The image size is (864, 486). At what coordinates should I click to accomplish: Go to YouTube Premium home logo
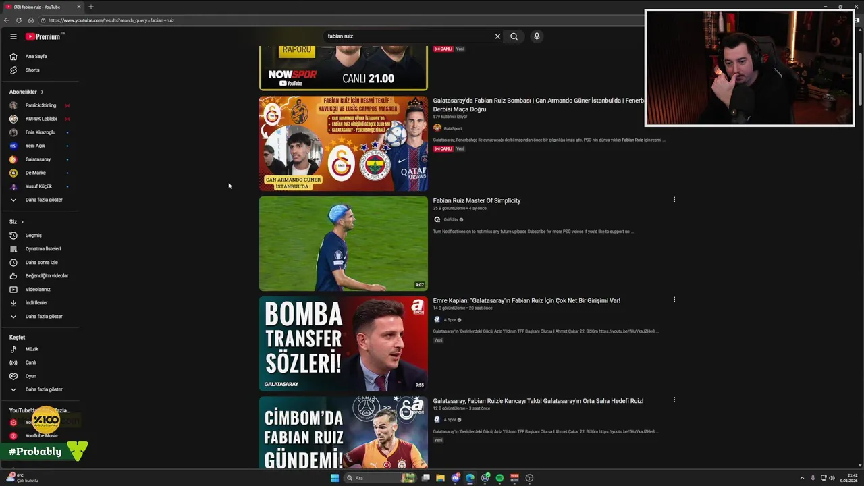44,36
